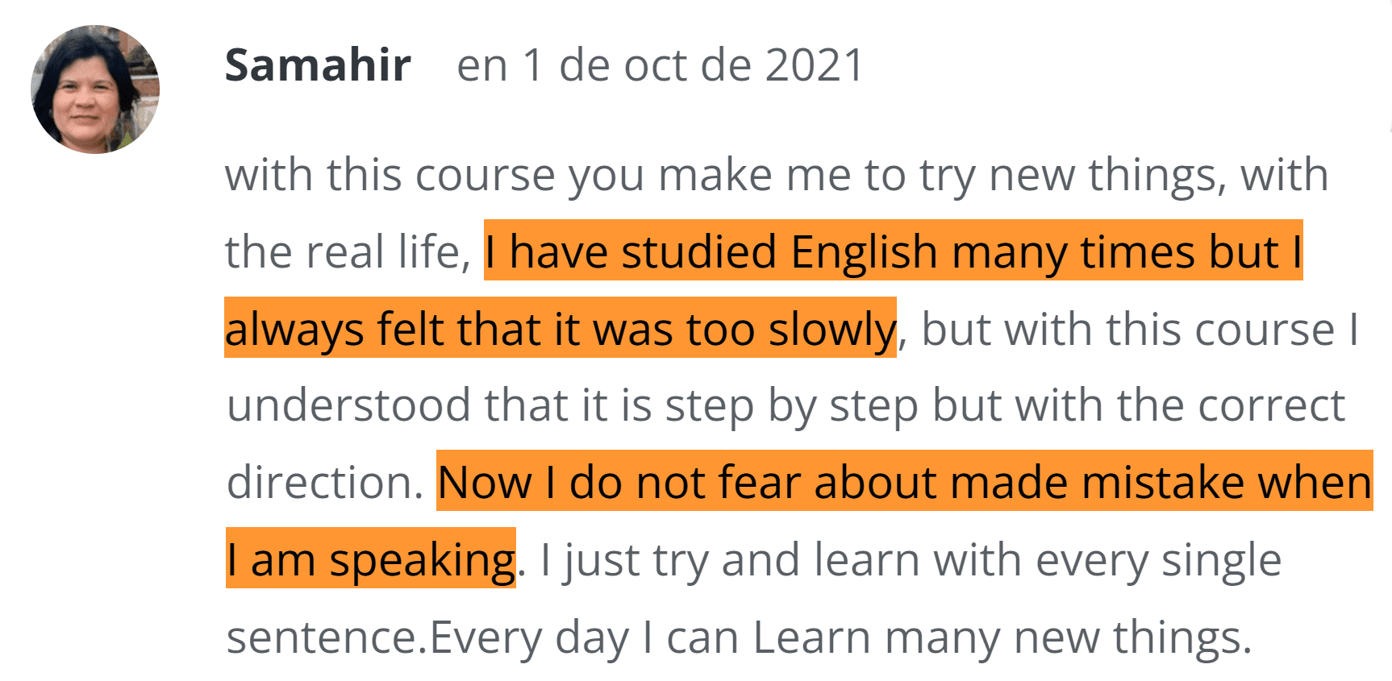Image resolution: width=1392 pixels, height=681 pixels.
Task: Click highlighted words 'I am speaking'
Action: coord(371,559)
